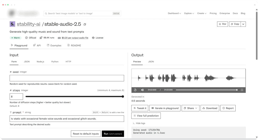Click the stability-ai S logo avatar
Image resolution: width=258 pixels, height=140 pixels.
click(12, 24)
